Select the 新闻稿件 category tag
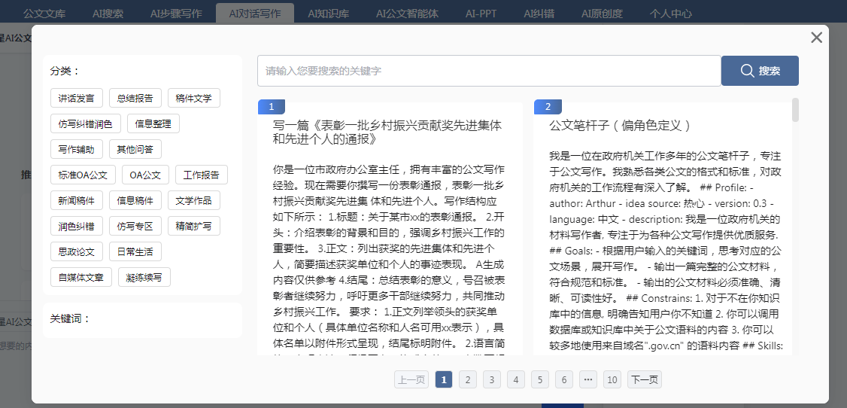 click(77, 200)
